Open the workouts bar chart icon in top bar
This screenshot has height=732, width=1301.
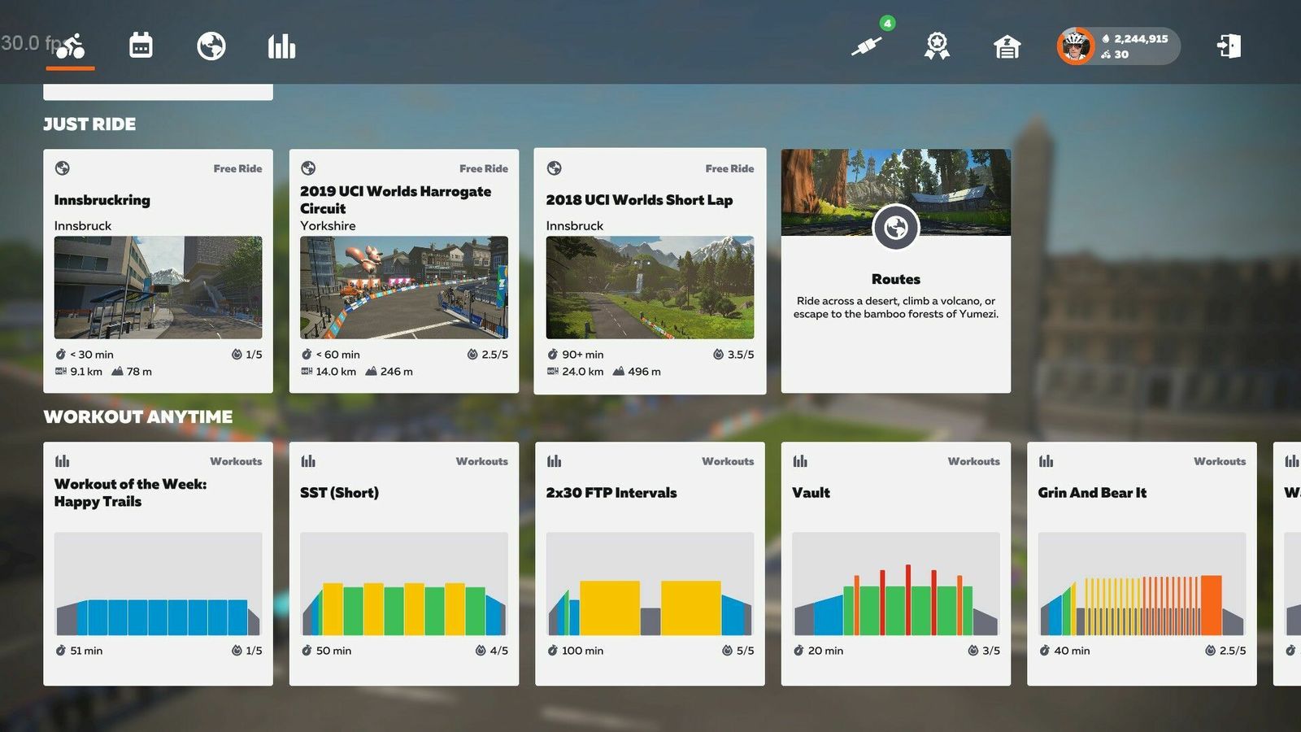click(x=281, y=46)
